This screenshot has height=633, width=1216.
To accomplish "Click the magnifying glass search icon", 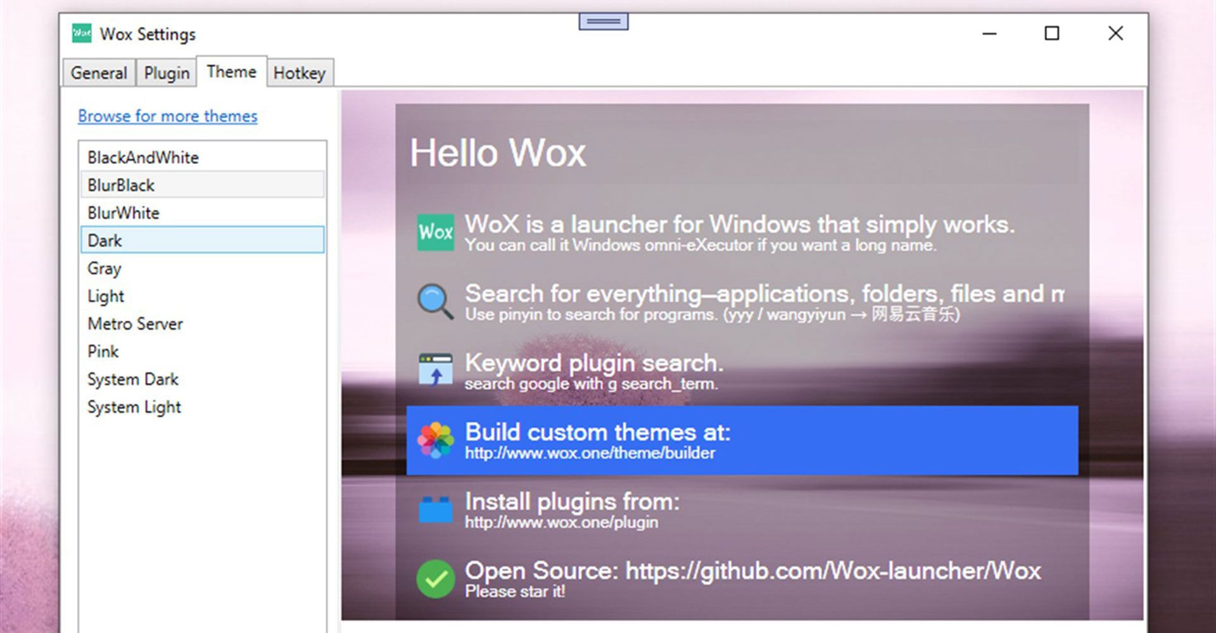I will pyautogui.click(x=435, y=301).
